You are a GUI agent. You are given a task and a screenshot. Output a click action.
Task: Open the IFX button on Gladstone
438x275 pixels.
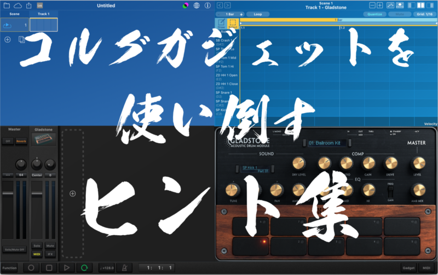tap(50, 254)
